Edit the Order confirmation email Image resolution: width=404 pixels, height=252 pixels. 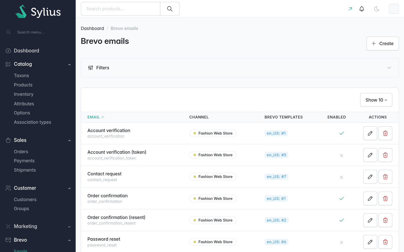370,199
